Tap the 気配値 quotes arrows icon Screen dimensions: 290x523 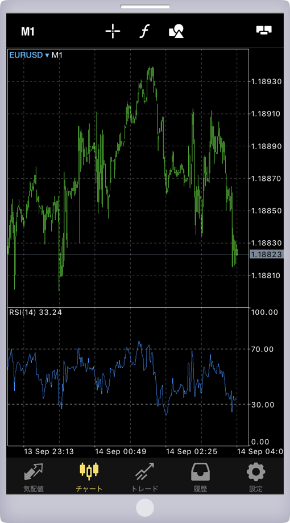point(34,472)
